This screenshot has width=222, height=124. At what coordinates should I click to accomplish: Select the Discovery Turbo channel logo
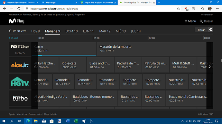click(x=20, y=98)
